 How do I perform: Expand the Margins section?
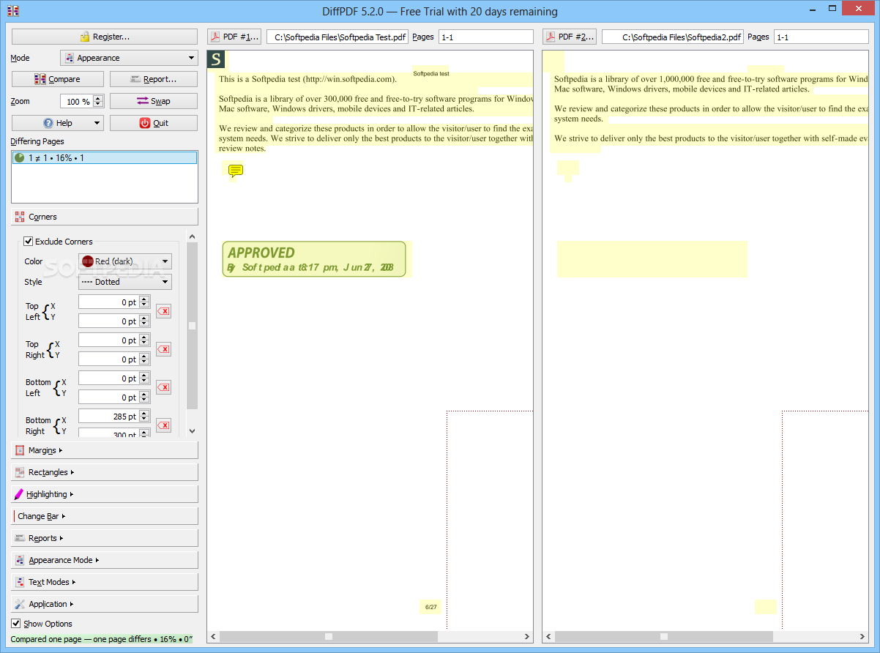click(x=105, y=450)
